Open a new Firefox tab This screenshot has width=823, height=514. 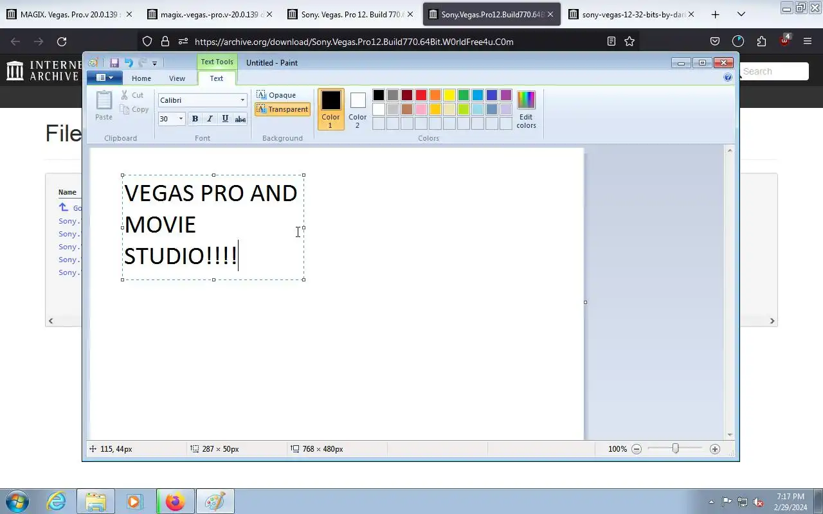715,14
